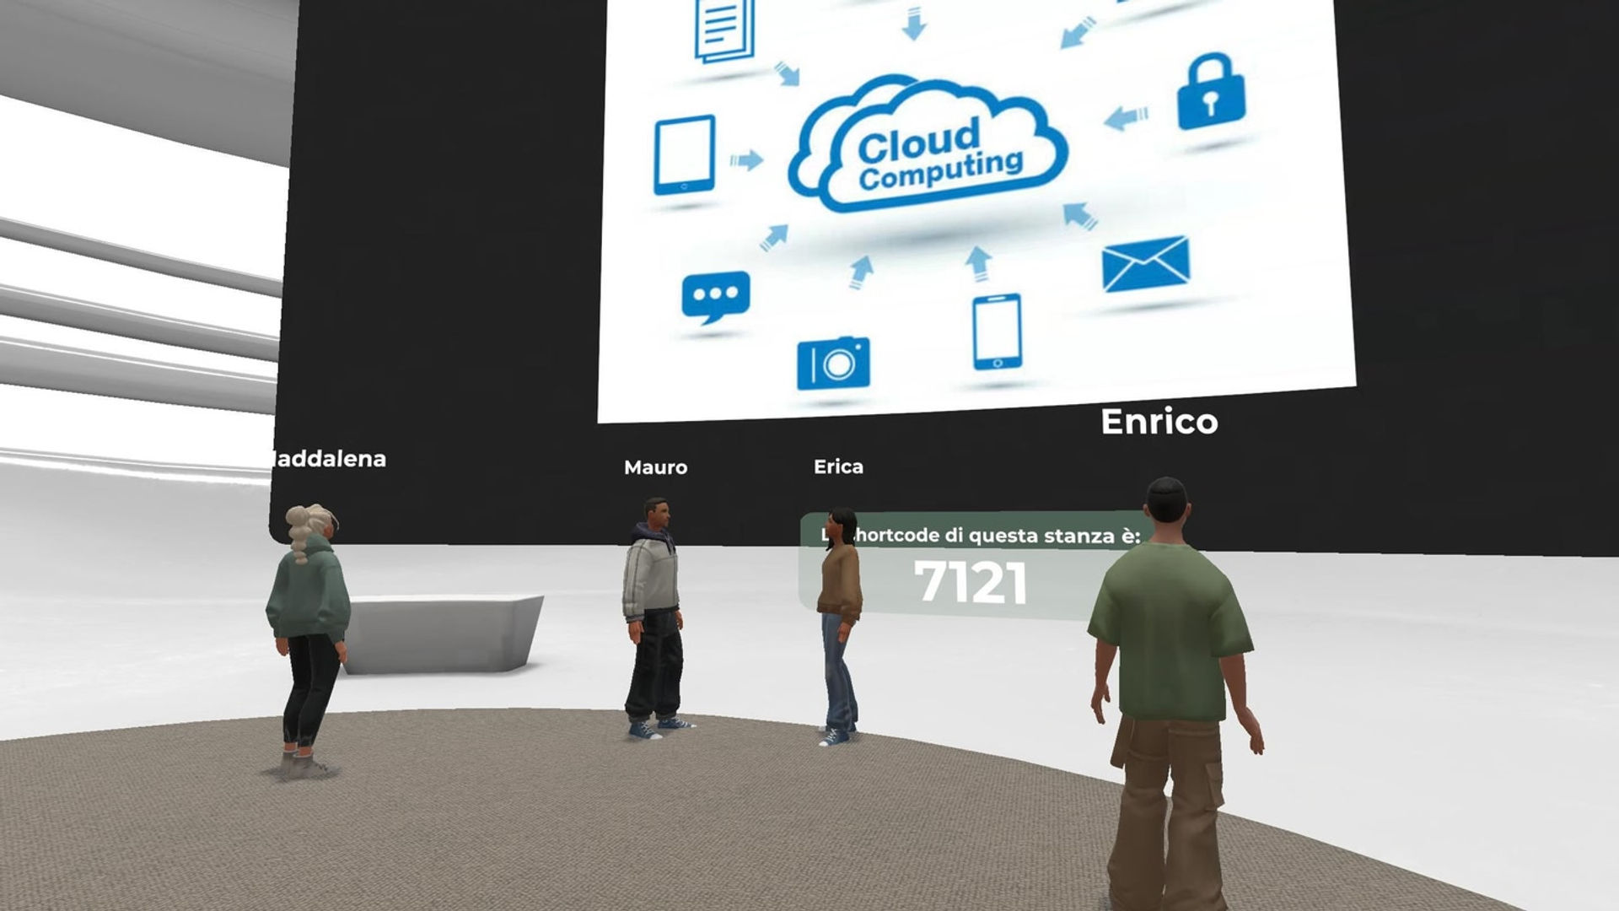The height and width of the screenshot is (911, 1619).
Task: Click the arrow above the smartphone icon
Action: pos(978,262)
